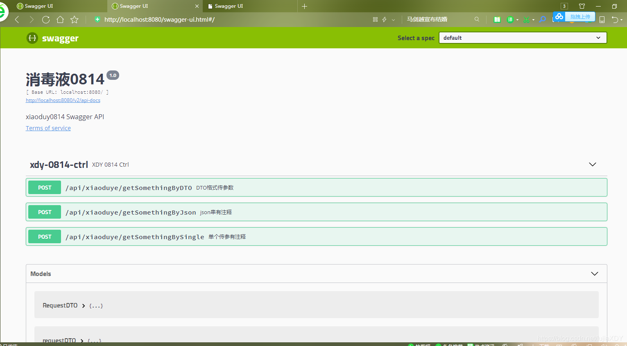Close the second Swagger UI tab

click(x=197, y=6)
